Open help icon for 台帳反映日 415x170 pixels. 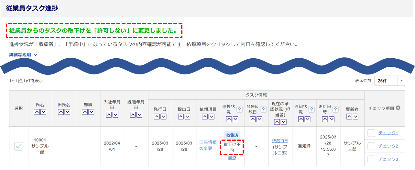coord(263,109)
